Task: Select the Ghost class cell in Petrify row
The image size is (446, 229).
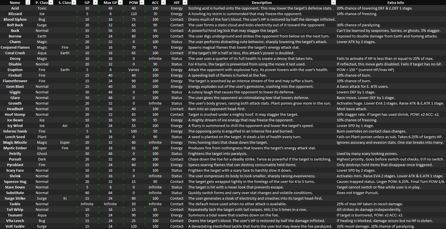Action: pyautogui.click(x=42, y=154)
